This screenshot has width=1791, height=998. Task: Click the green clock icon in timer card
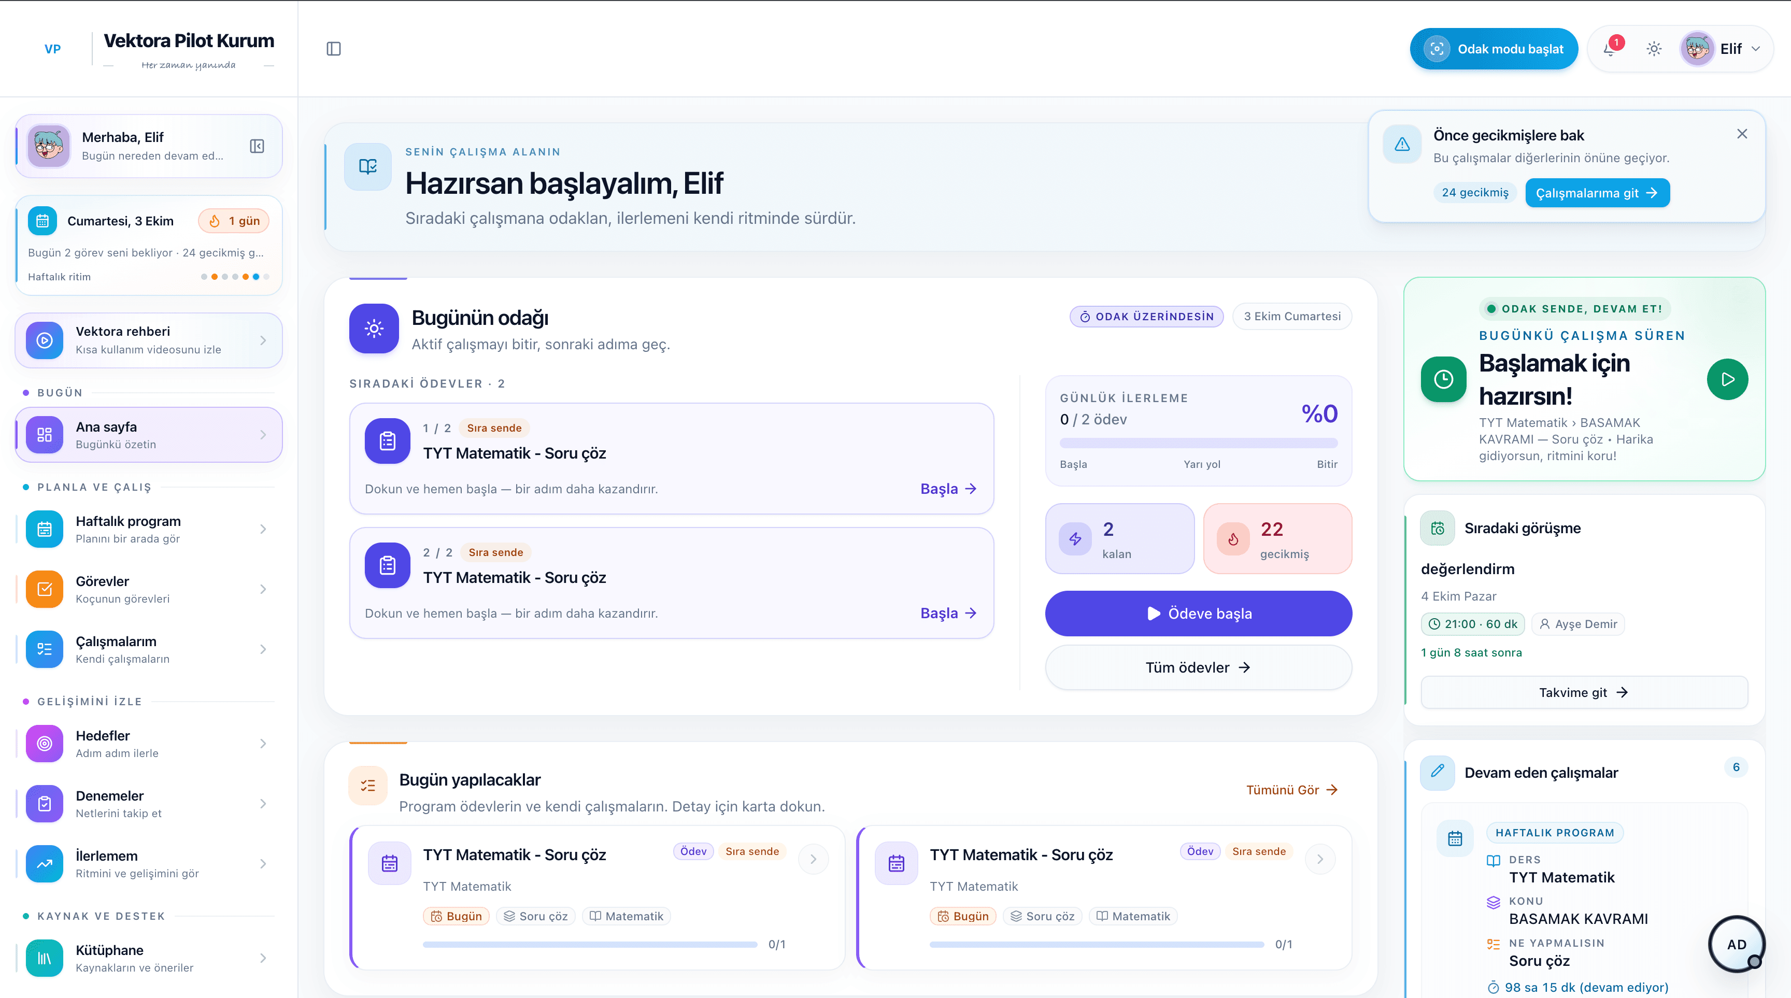(1443, 379)
